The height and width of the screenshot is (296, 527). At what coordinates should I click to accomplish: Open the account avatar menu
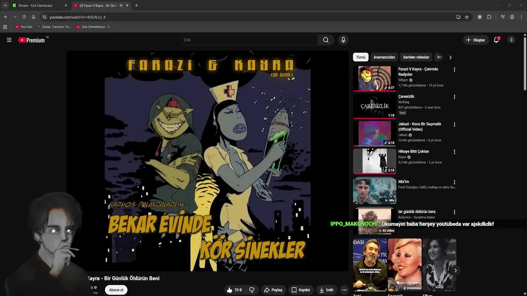tap(511, 40)
